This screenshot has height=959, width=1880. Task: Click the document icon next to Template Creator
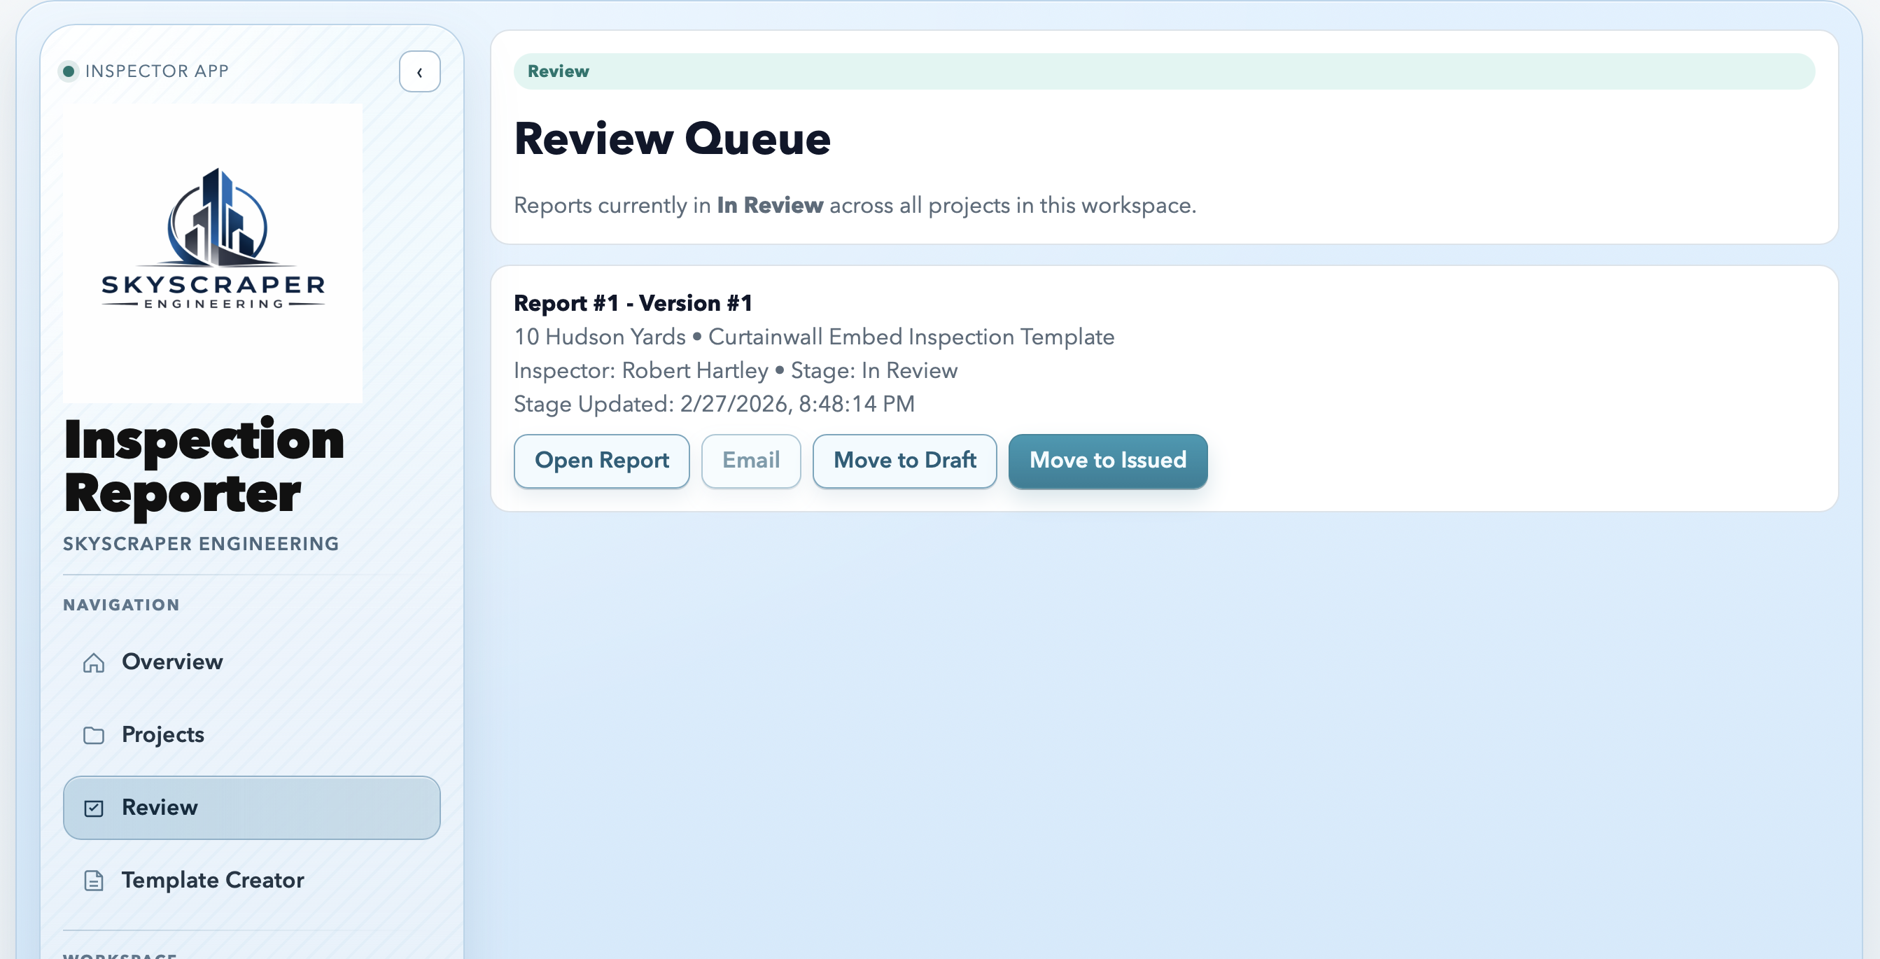pos(93,880)
